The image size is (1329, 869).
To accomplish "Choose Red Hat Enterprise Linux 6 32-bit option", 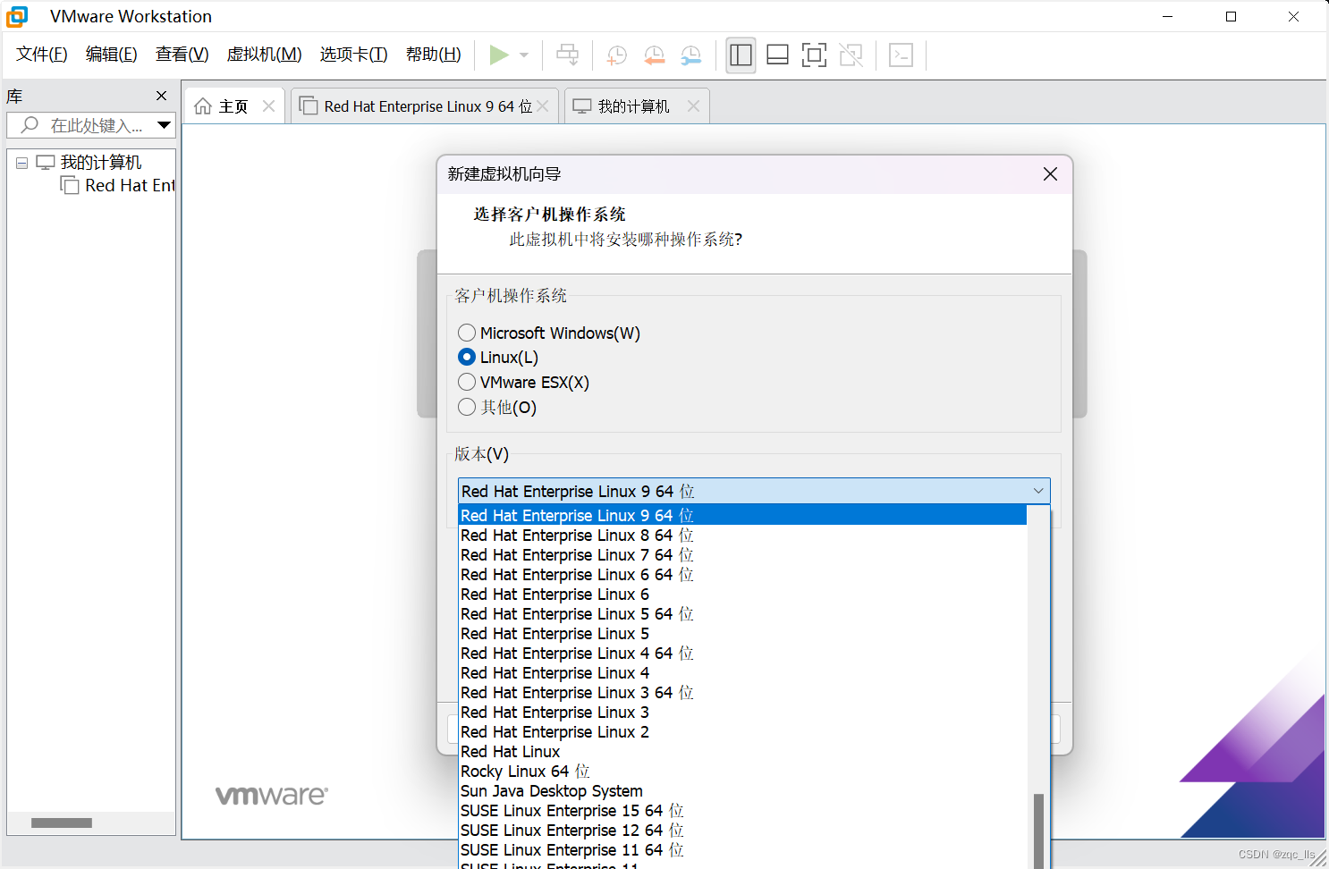I will 742,595.
